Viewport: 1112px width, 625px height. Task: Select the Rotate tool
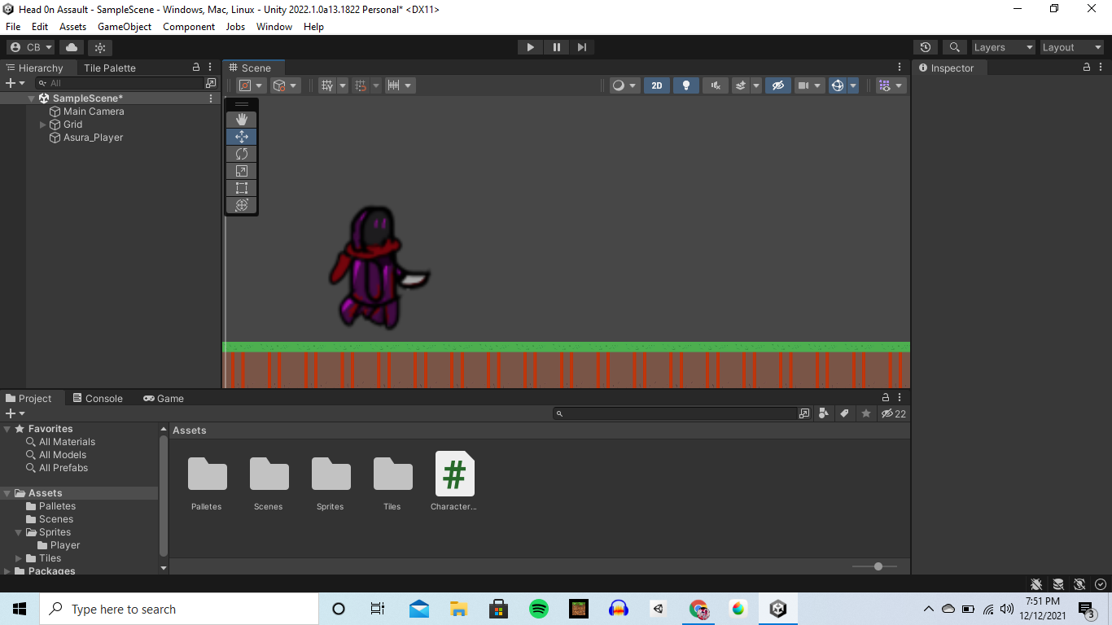(241, 153)
